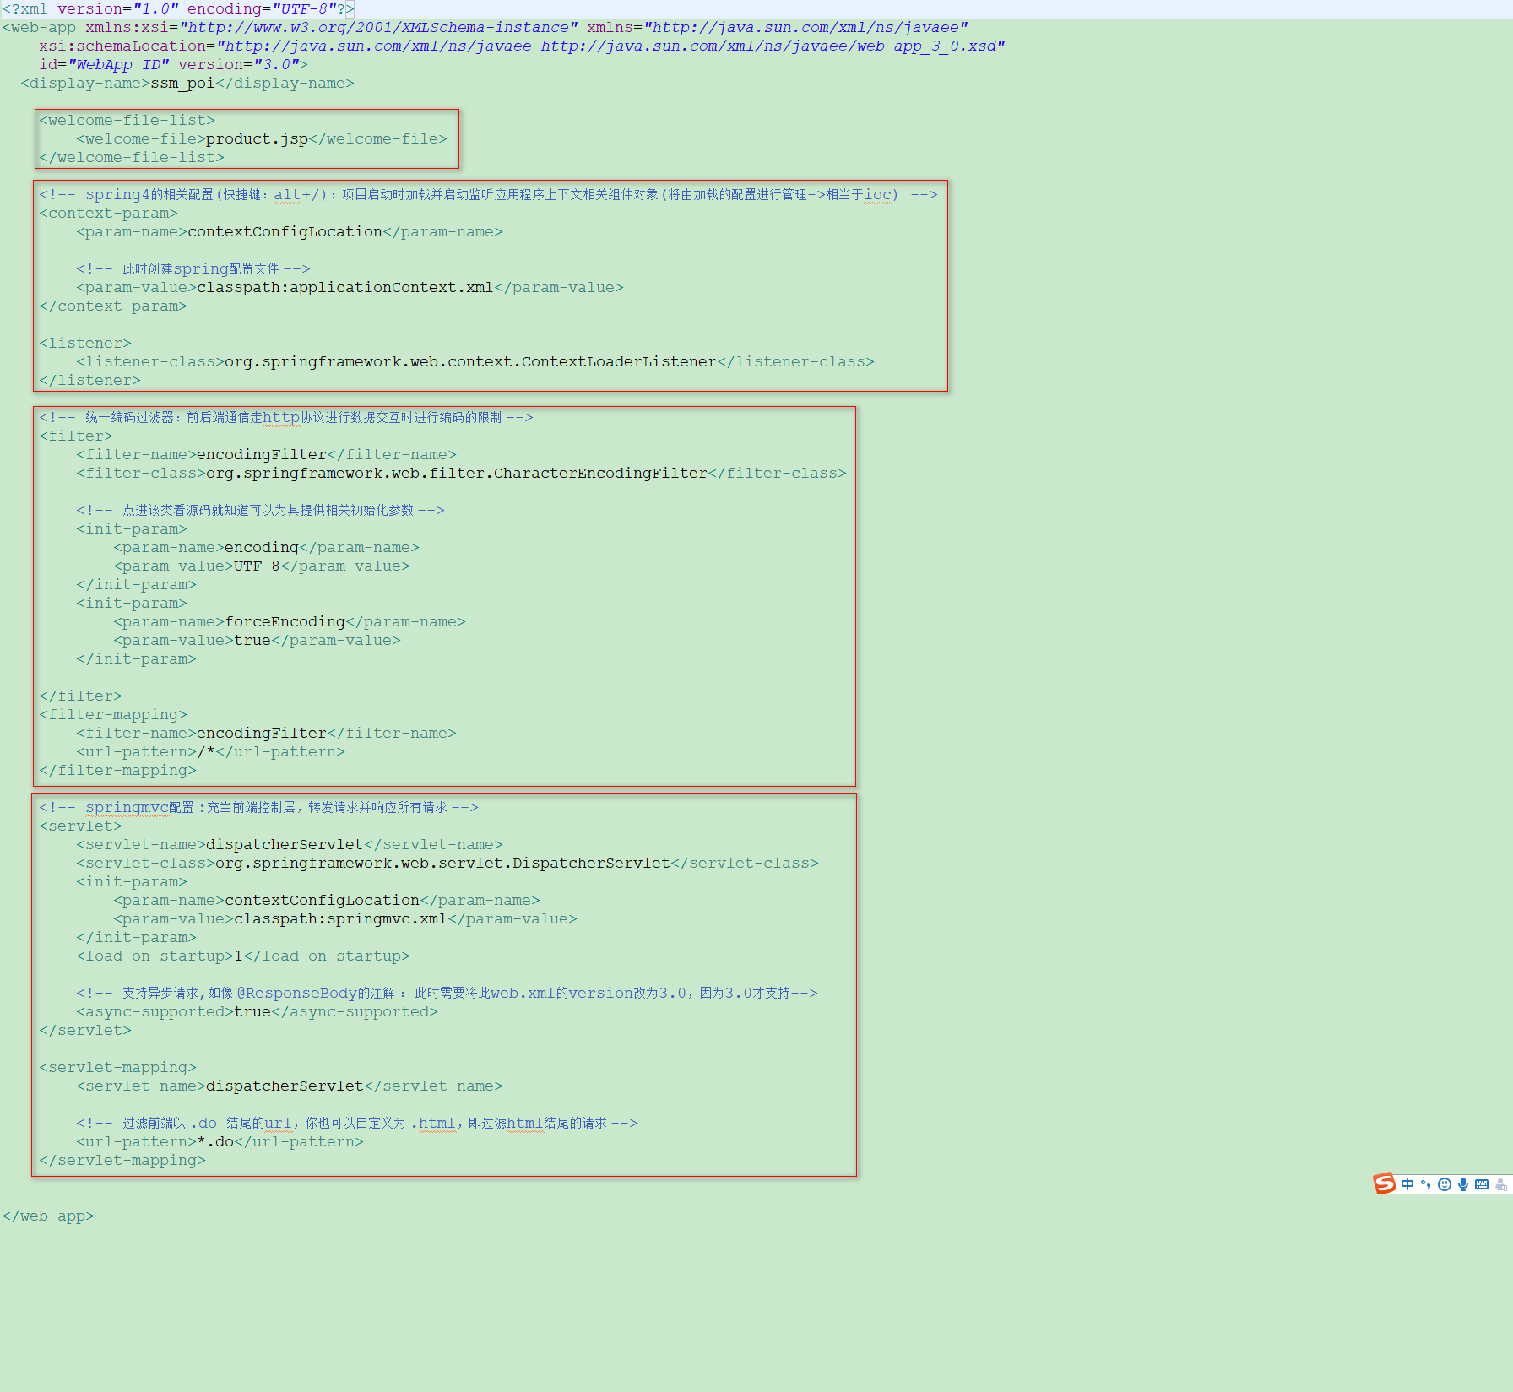The height and width of the screenshot is (1392, 1513).
Task: Click filter-name encodingFilter inside filter-mapping
Action: pos(266,734)
